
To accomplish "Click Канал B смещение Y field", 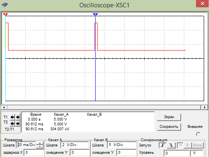I will point(126,153).
